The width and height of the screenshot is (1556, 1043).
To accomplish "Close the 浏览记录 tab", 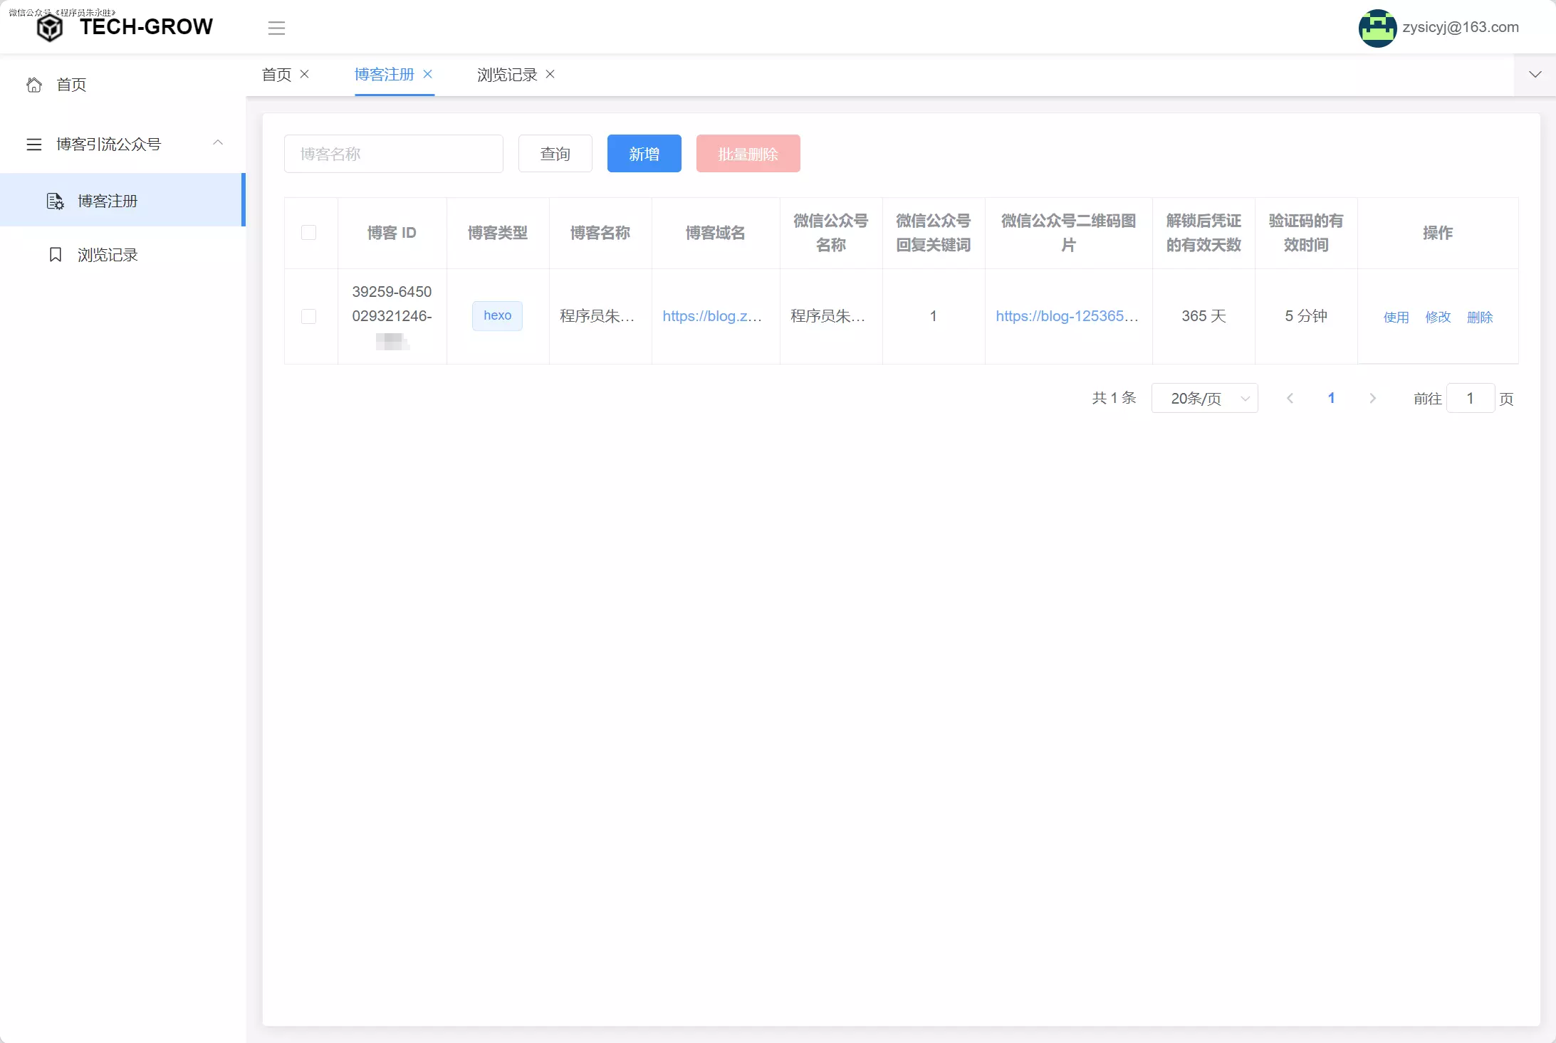I will click(x=550, y=74).
